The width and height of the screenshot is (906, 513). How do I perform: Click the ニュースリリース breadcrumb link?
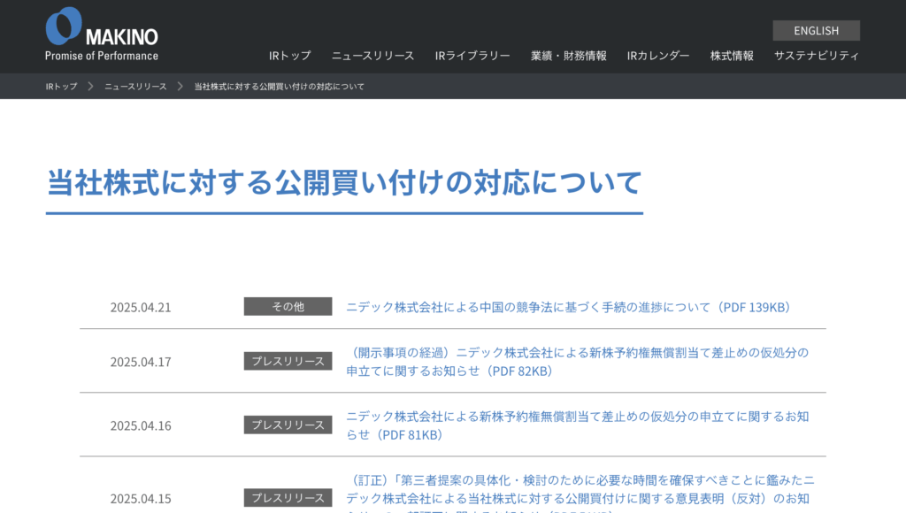(135, 87)
